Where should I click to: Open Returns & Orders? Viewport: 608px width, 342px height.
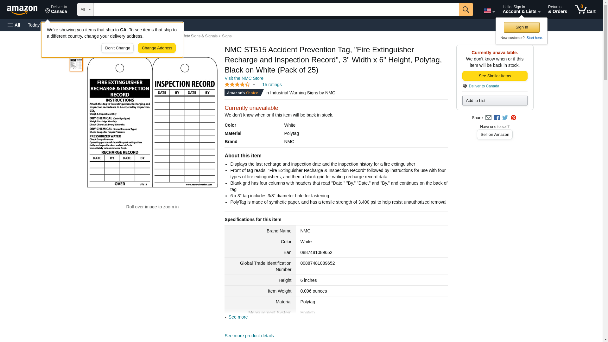[557, 9]
